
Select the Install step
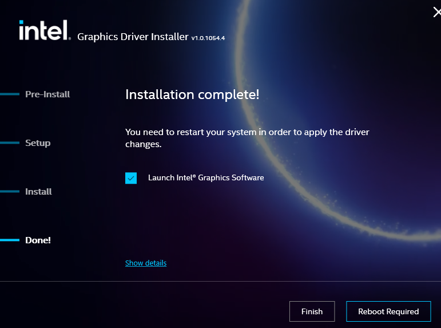click(38, 192)
